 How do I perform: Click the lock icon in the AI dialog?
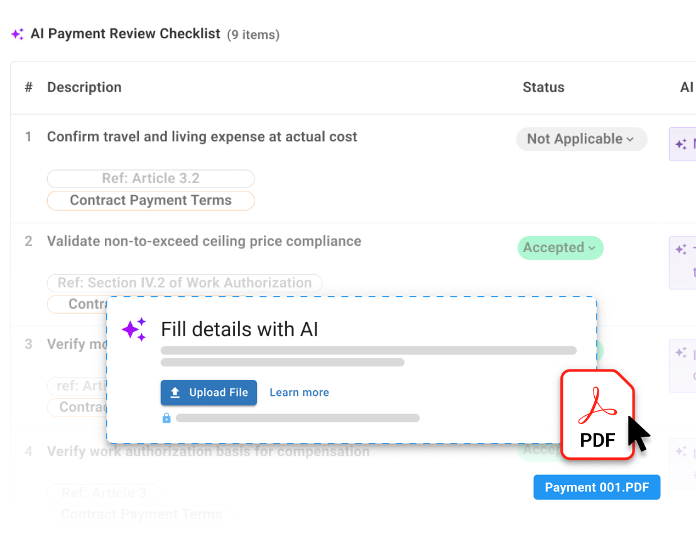tap(166, 418)
